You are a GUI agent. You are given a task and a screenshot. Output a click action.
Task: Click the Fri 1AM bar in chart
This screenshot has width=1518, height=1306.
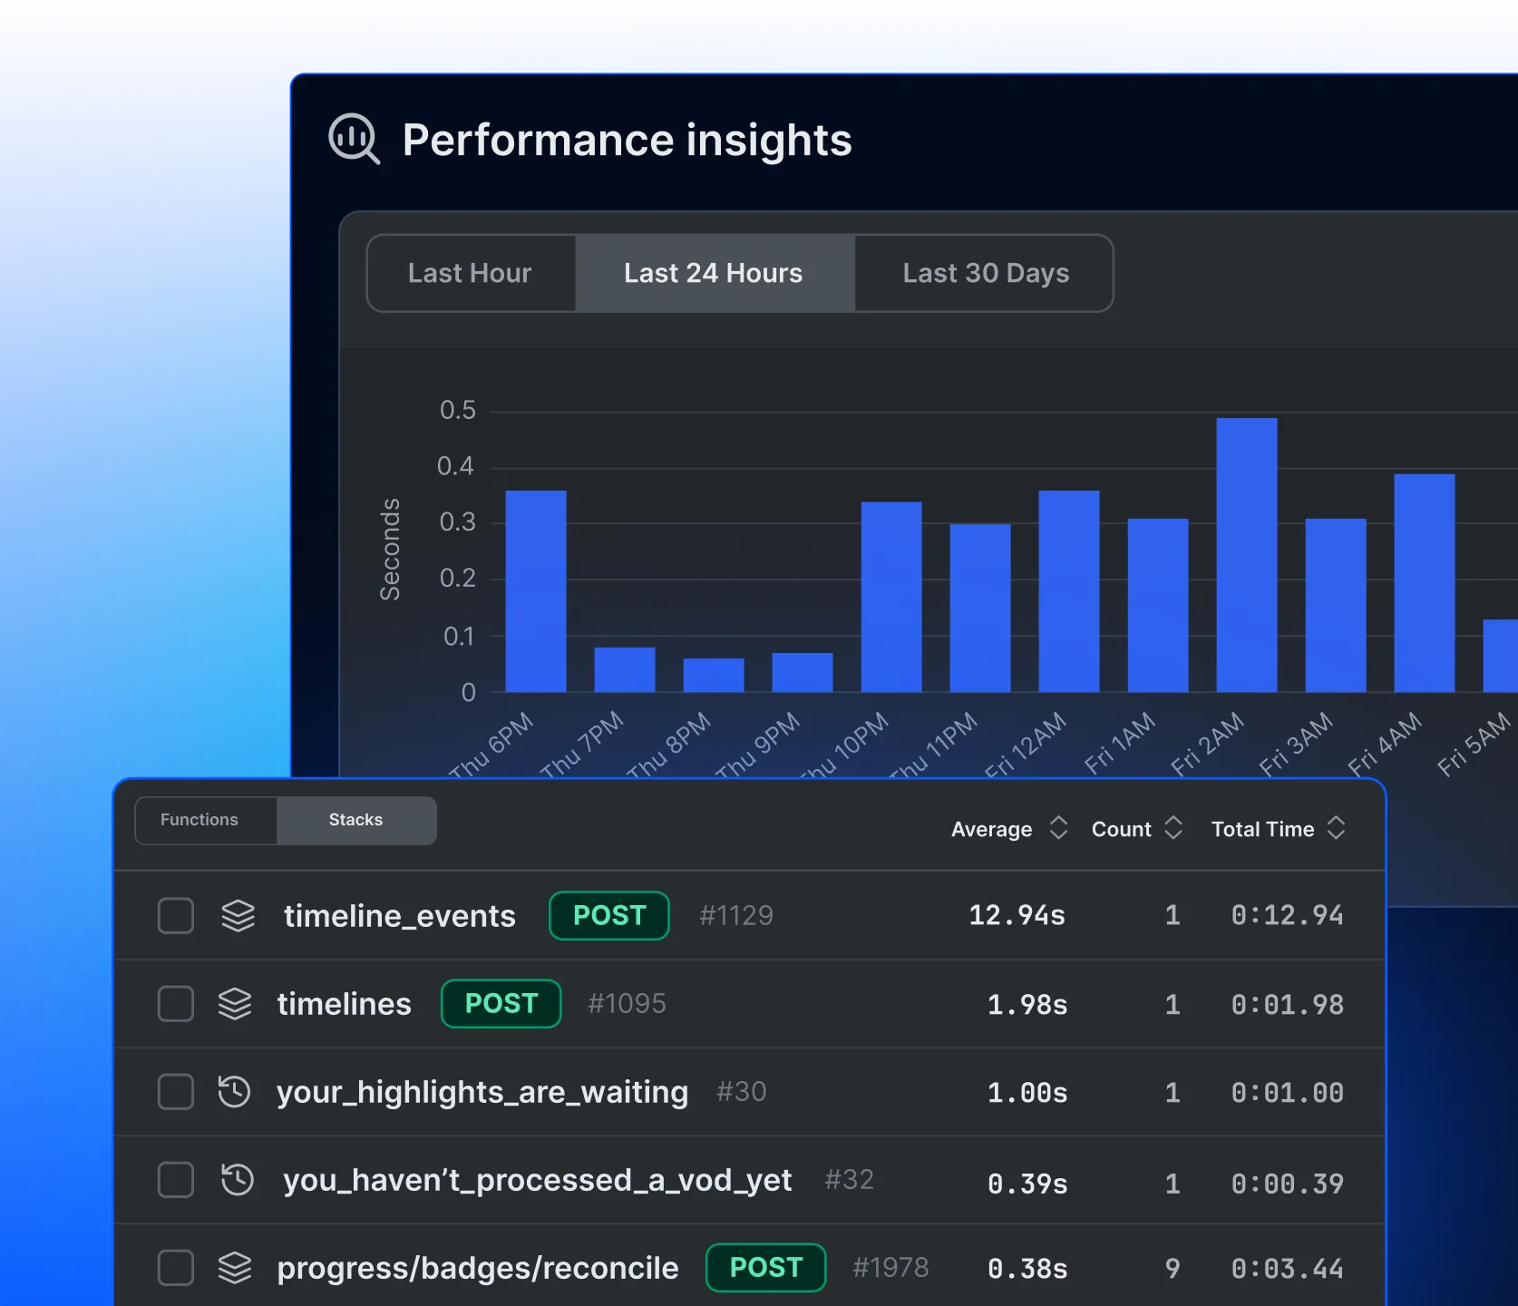click(1158, 605)
